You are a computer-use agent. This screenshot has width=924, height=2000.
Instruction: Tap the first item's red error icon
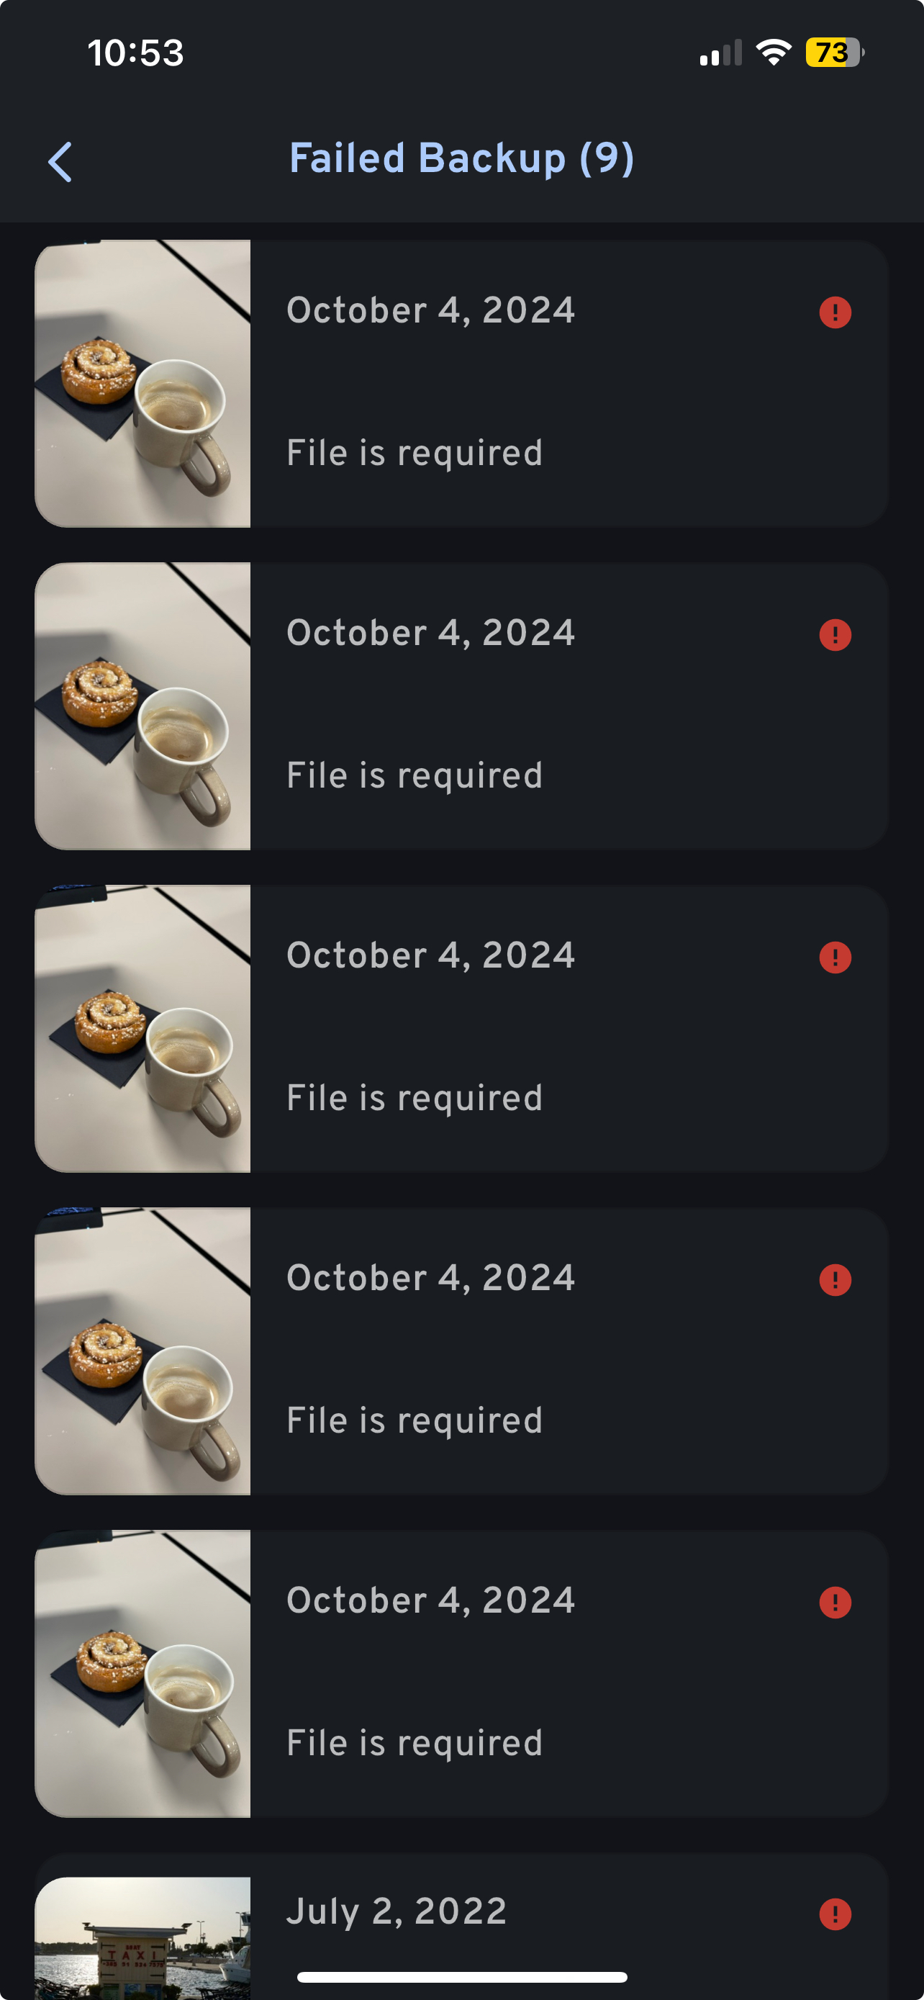(835, 312)
